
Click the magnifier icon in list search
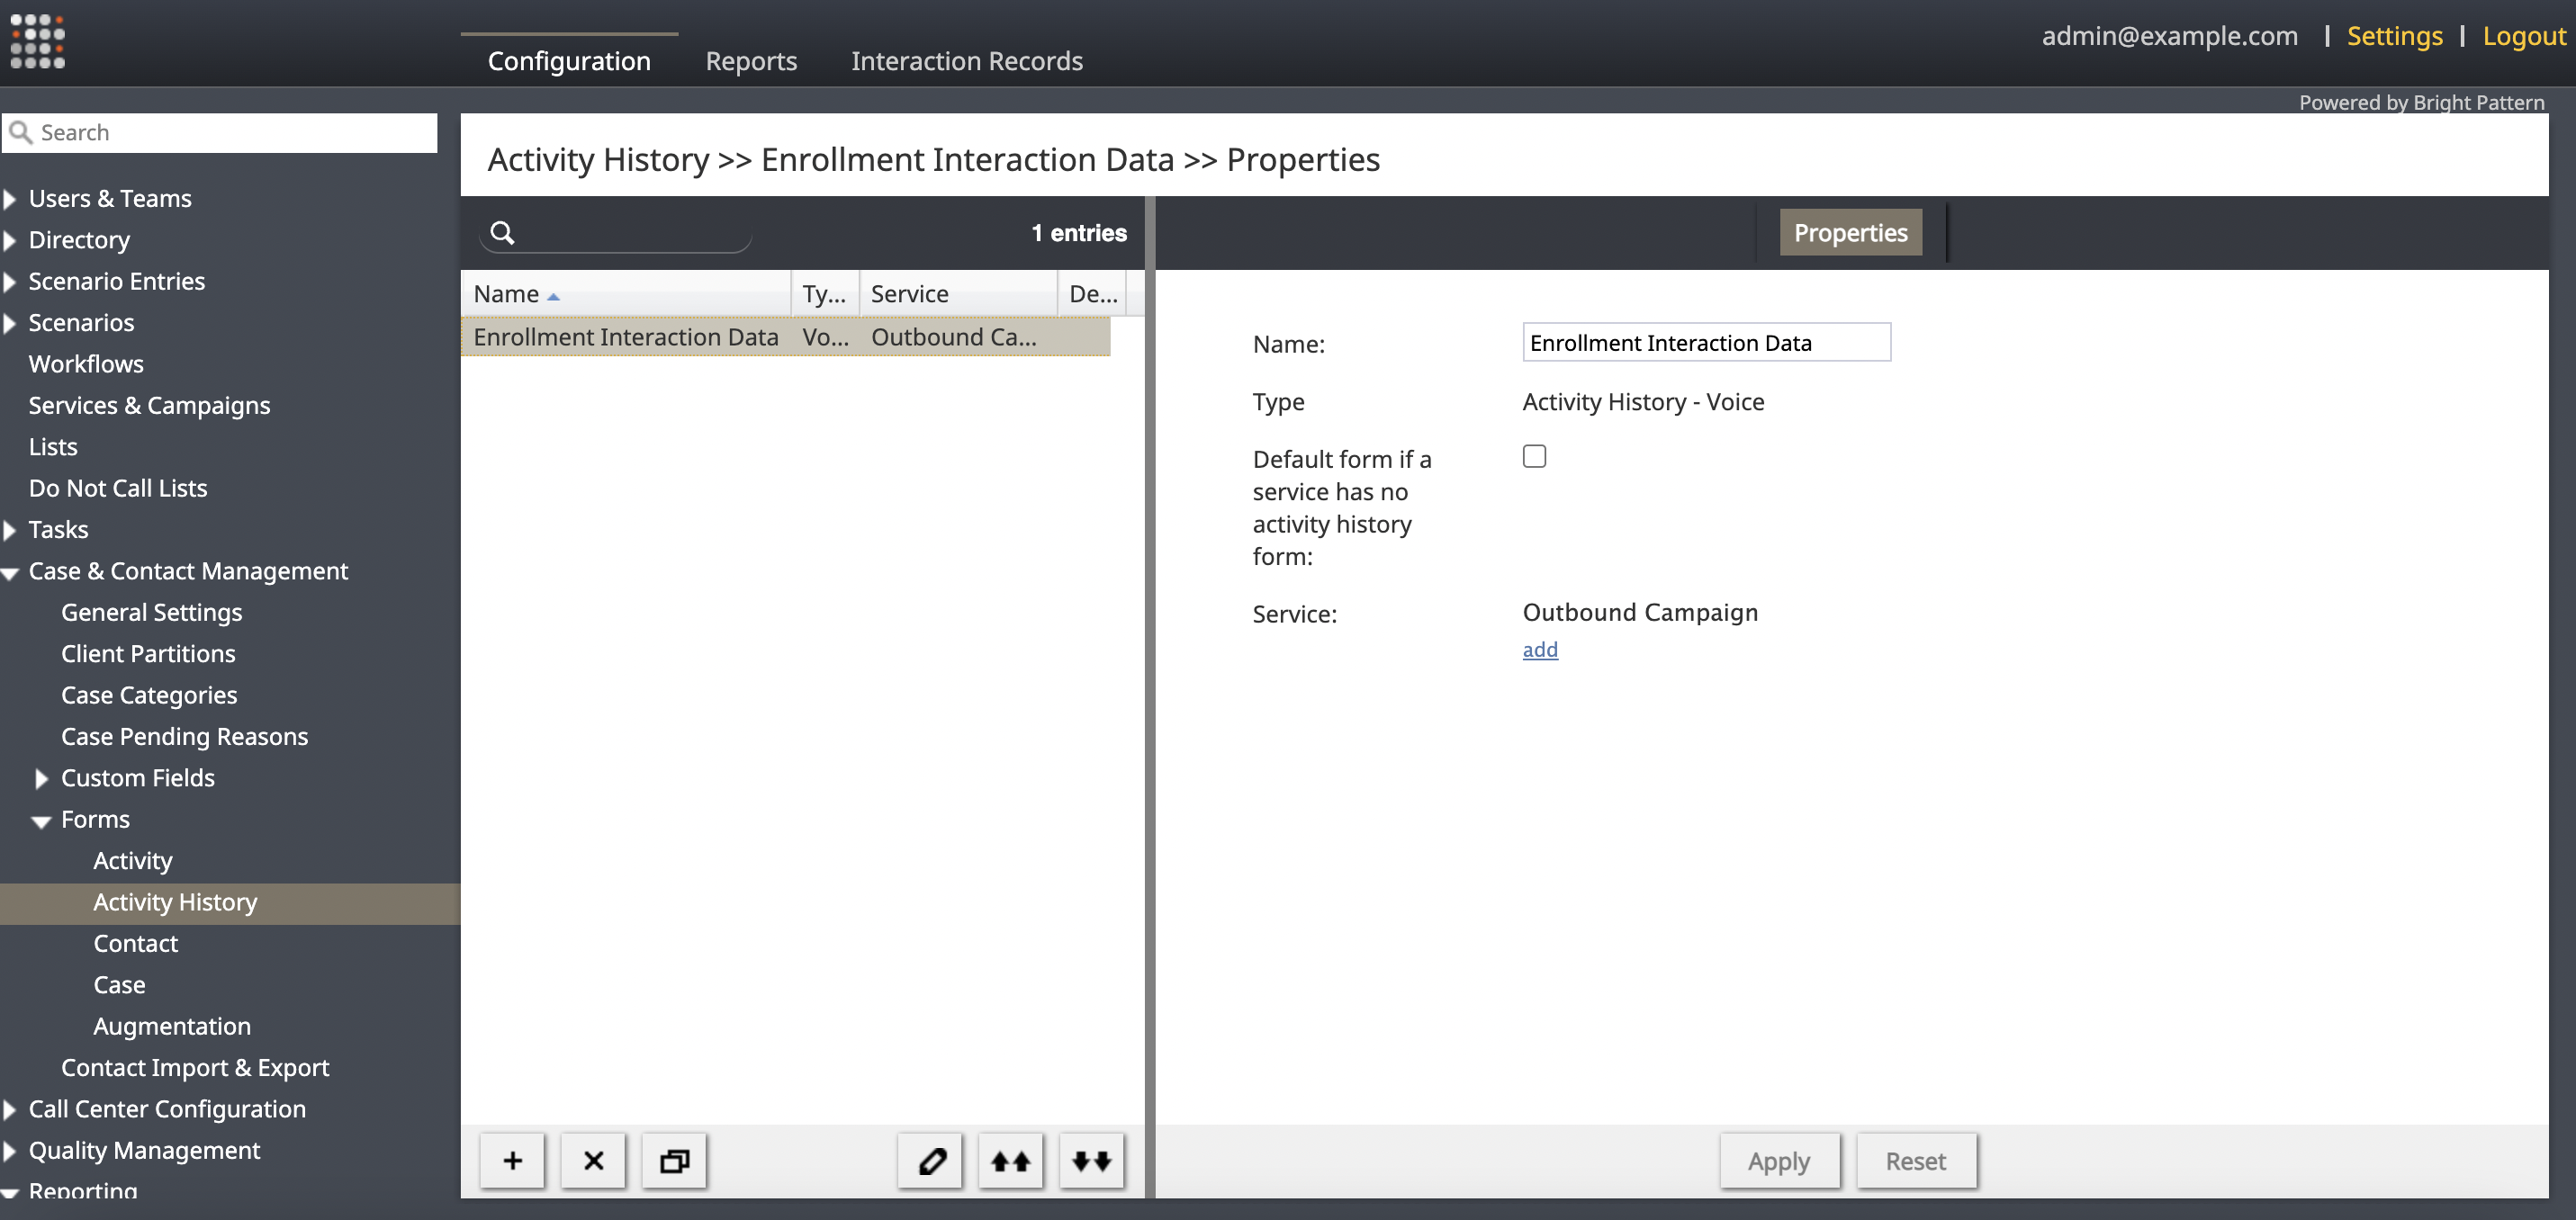(503, 233)
